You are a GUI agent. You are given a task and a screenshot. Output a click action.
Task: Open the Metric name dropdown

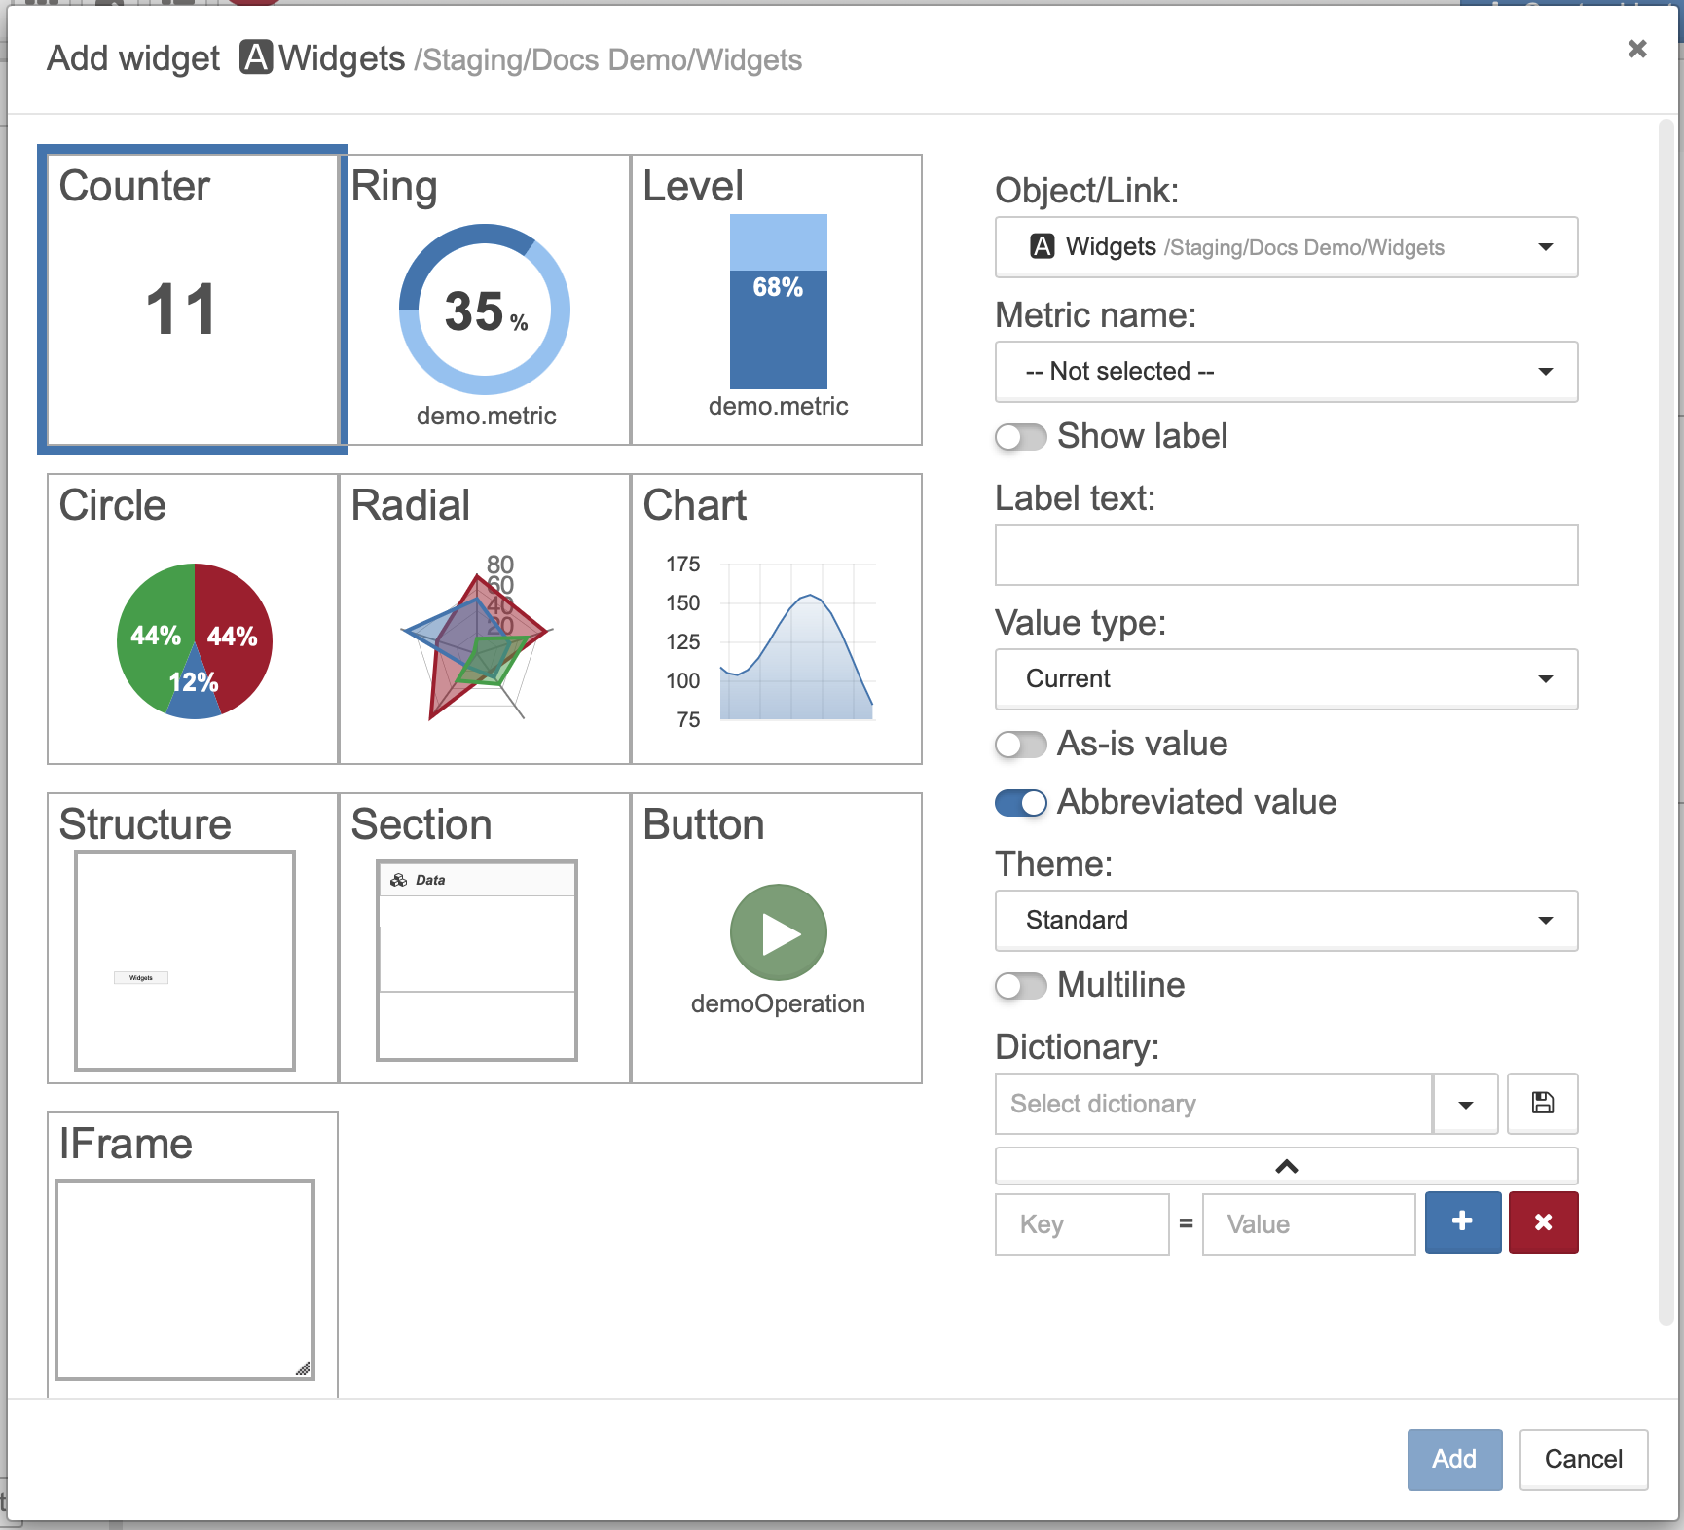tap(1286, 372)
